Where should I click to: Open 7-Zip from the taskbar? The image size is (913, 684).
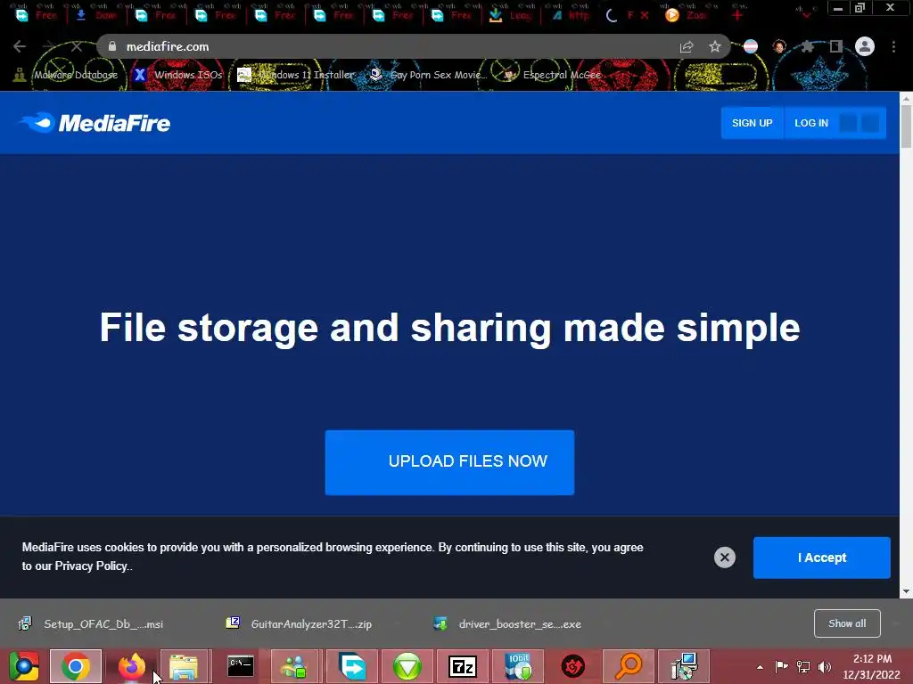463,666
